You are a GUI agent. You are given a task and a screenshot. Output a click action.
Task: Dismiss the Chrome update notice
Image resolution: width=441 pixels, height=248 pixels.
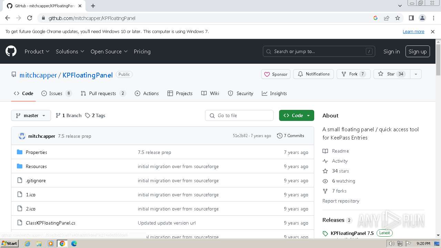coord(433,31)
